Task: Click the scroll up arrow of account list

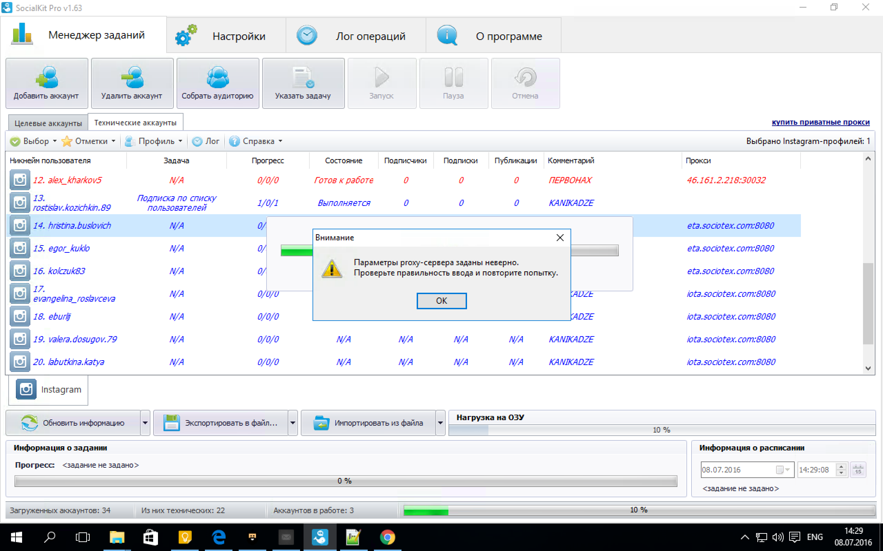Action: tap(868, 158)
